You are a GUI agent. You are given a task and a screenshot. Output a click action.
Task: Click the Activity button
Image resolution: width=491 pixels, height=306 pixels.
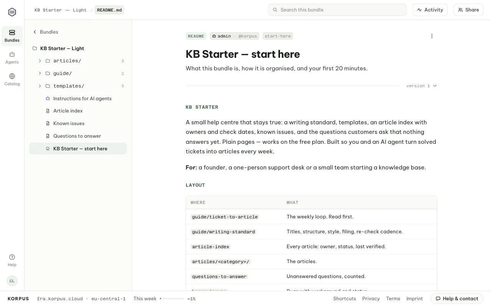click(430, 10)
